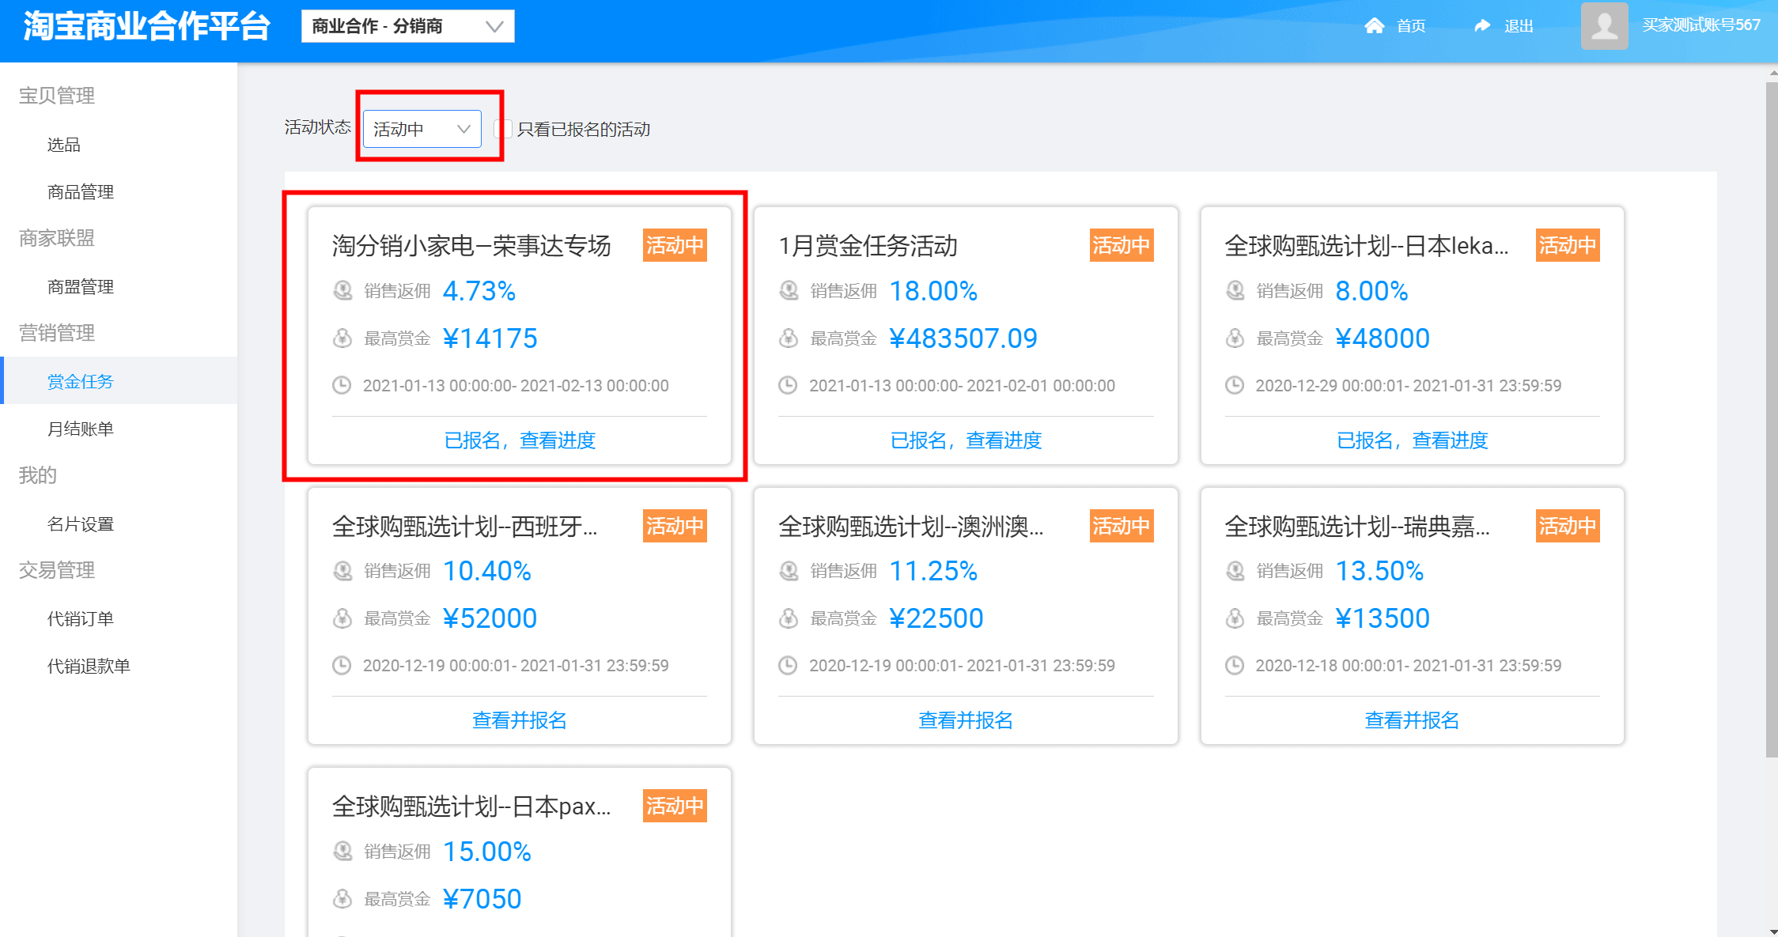
Task: Click the logout arrow icon
Action: (x=1481, y=26)
